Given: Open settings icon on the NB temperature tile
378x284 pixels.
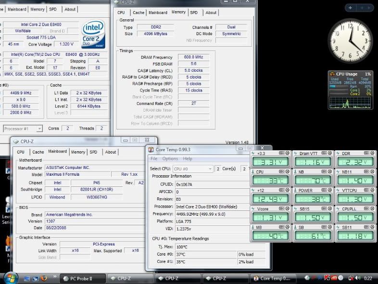Looking at the screenshot, I should tap(324, 171).
